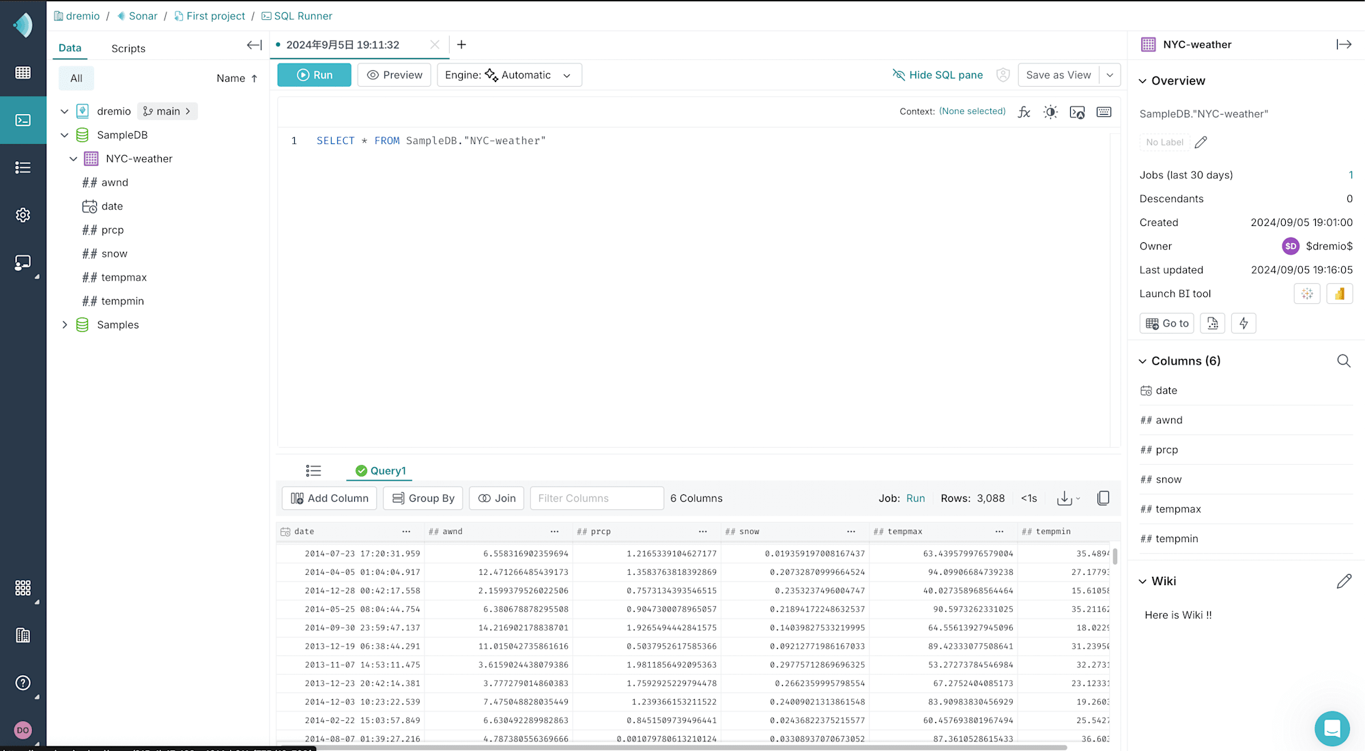
Task: Open the chat support bubble
Action: pyautogui.click(x=1332, y=728)
